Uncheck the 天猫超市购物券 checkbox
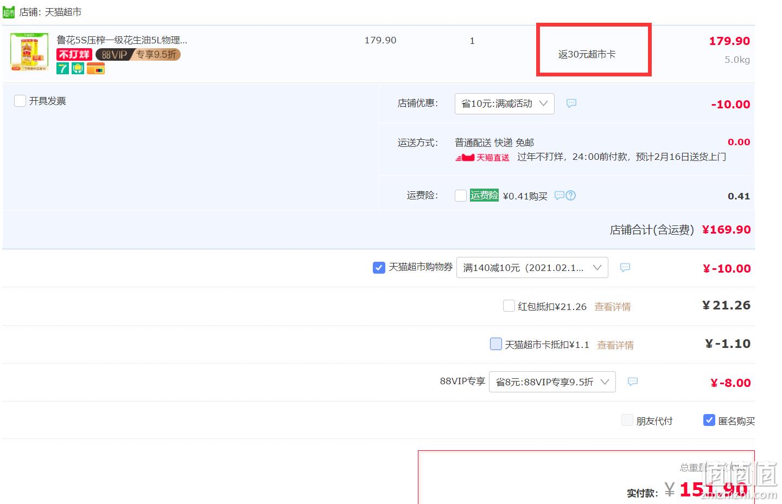Image resolution: width=782 pixels, height=504 pixels. [379, 267]
